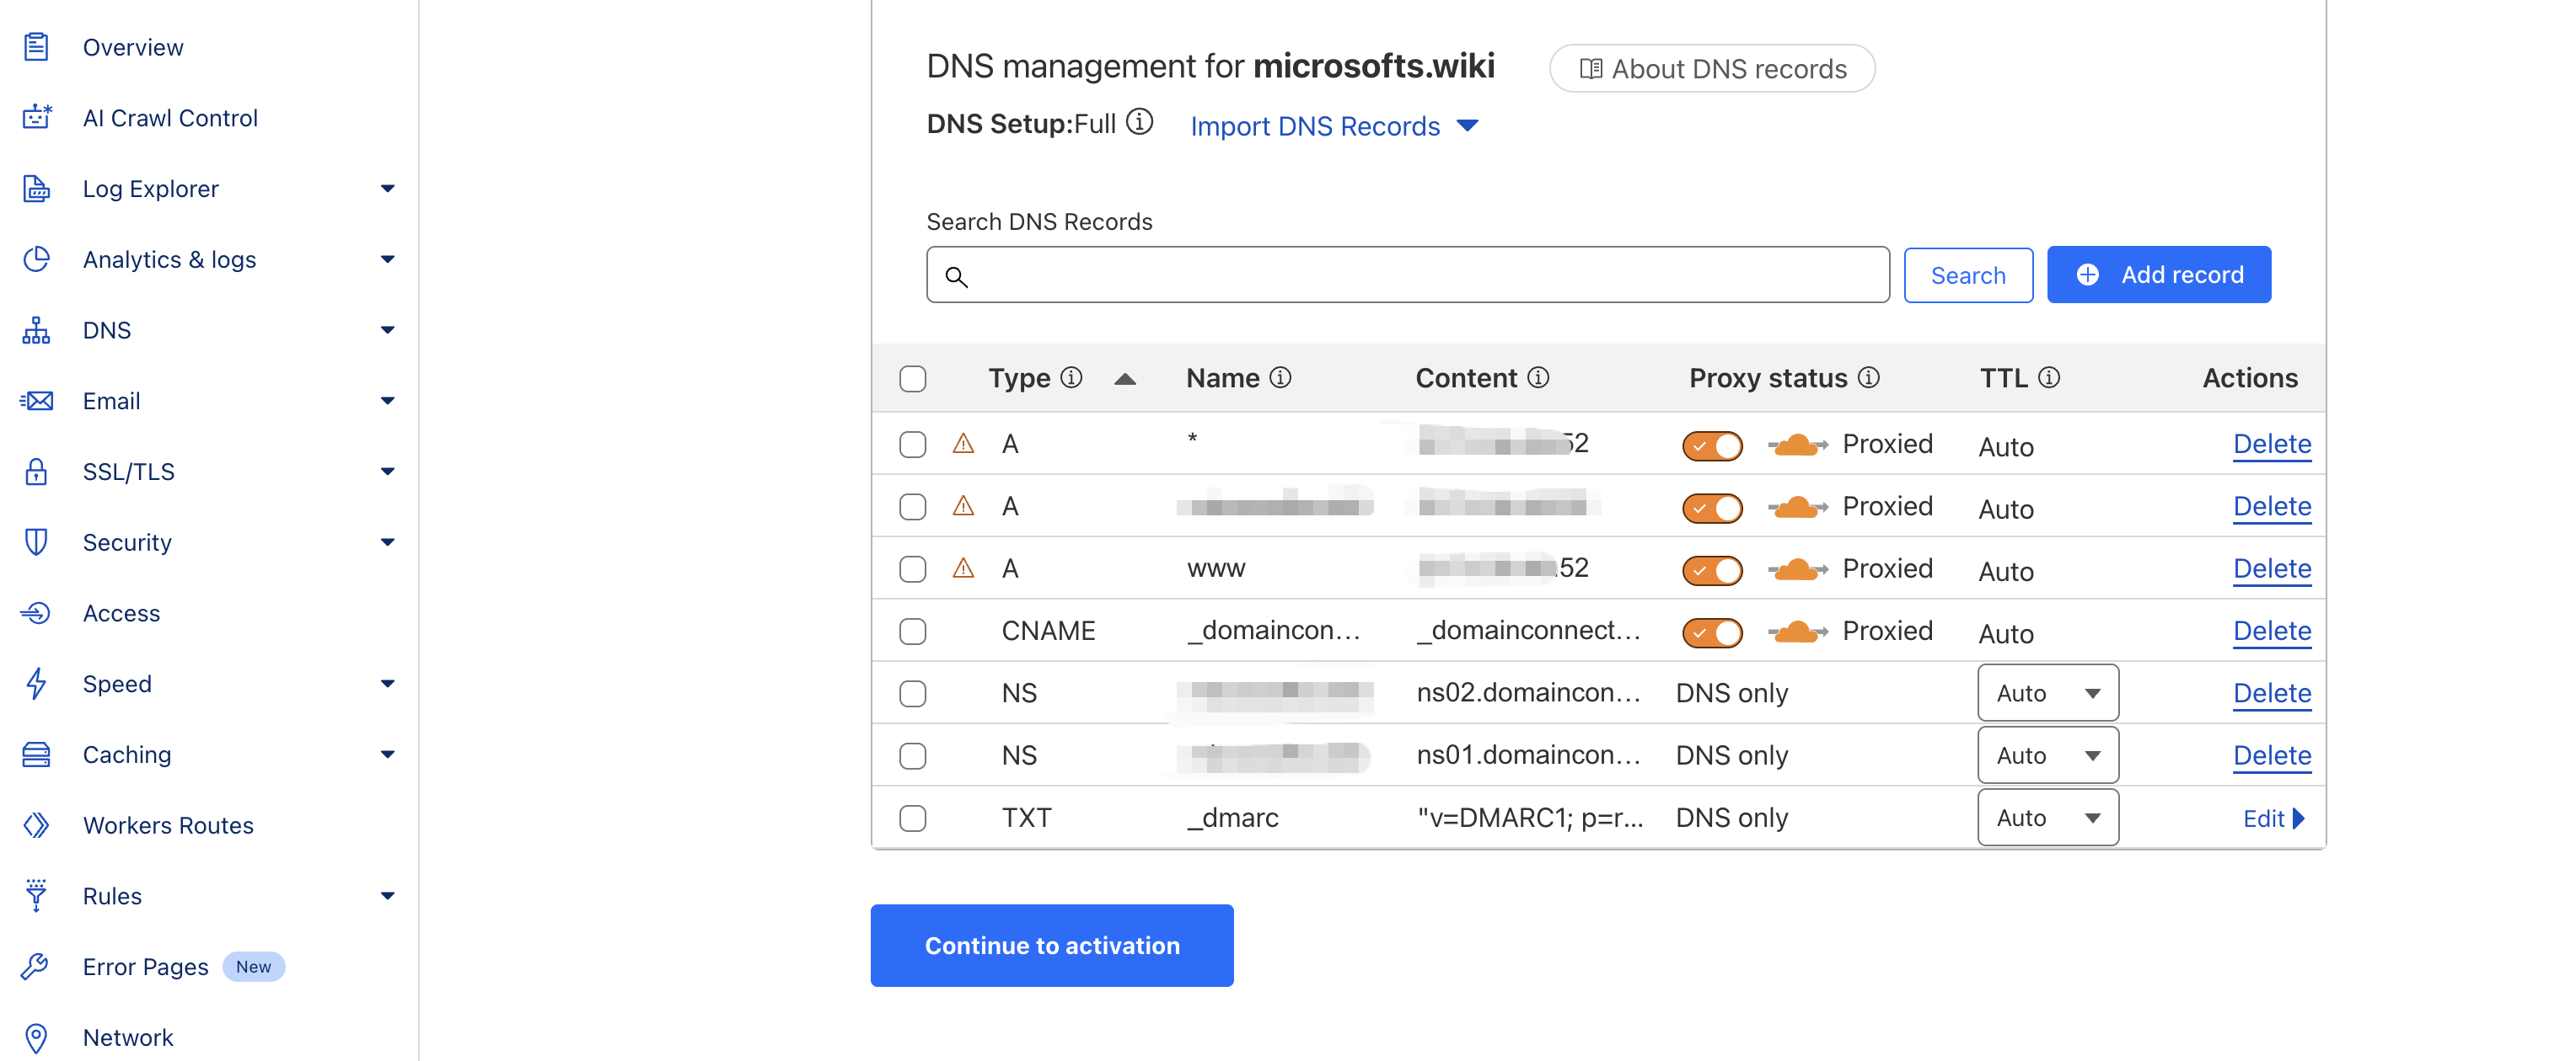Click the DNS Setup info icon
The image size is (2576, 1061).
1139,123
